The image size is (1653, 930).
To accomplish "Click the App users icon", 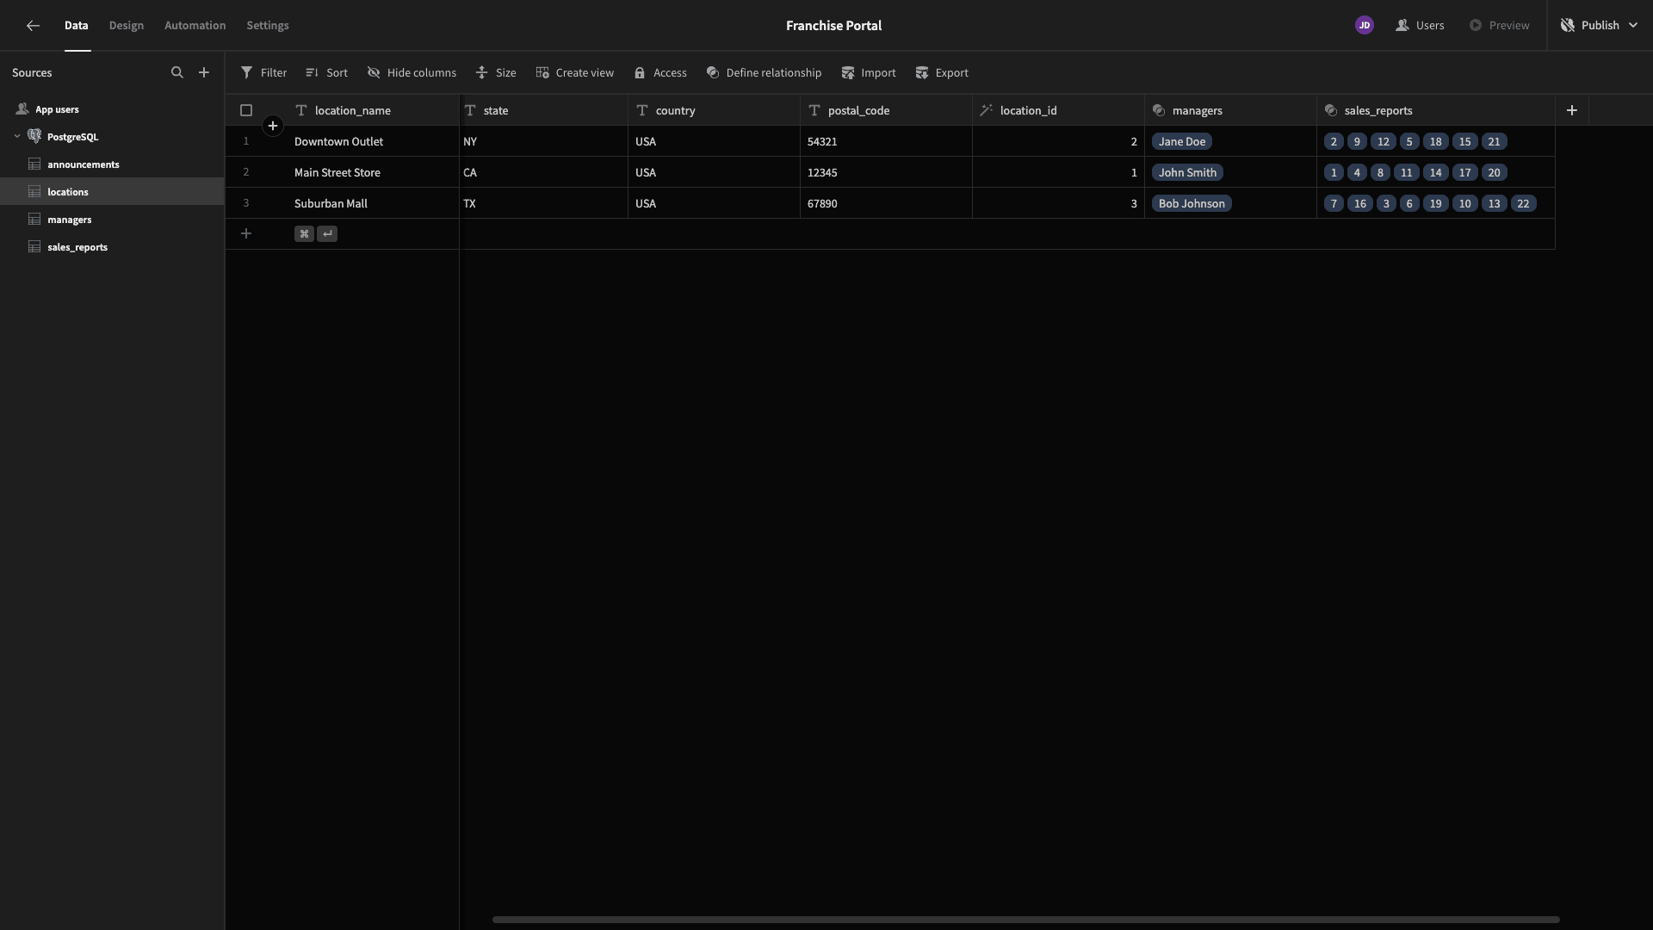I will [x=22, y=109].
